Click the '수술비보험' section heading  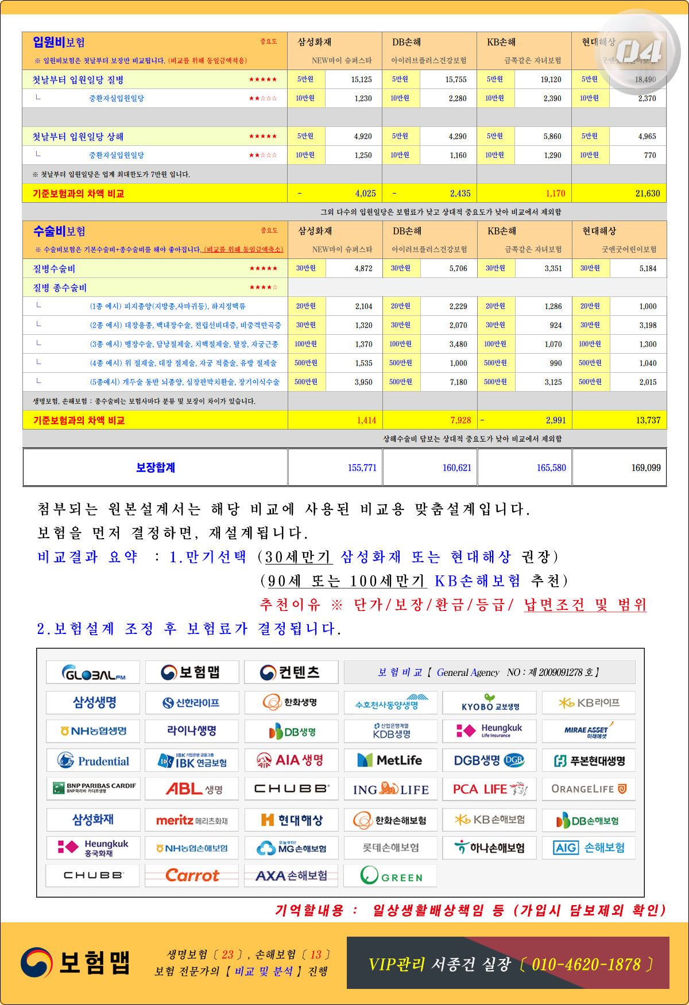59,231
